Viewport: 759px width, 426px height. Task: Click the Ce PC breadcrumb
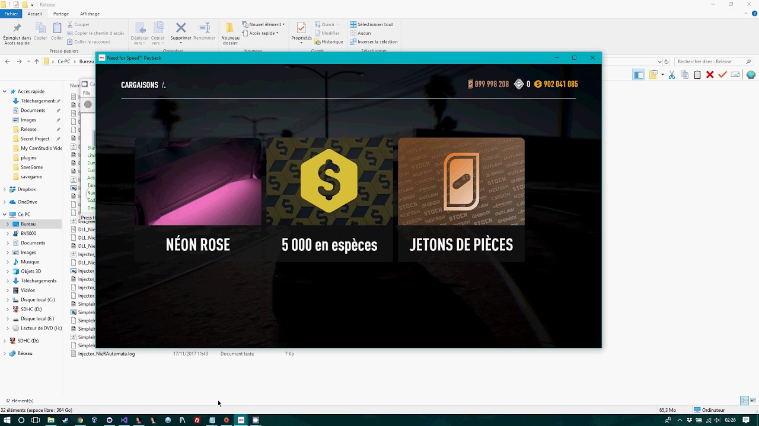coord(64,62)
